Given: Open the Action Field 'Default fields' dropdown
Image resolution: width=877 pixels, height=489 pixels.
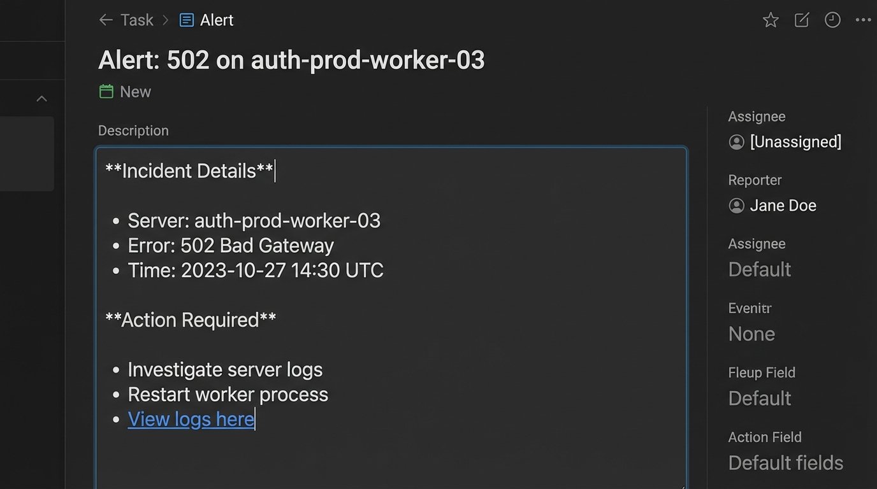Looking at the screenshot, I should pyautogui.click(x=785, y=463).
